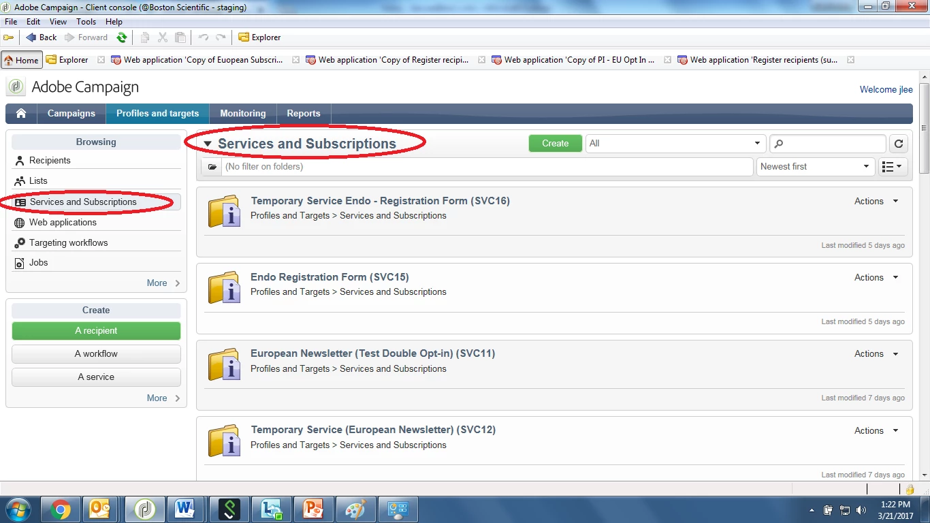
Task: Go Back using the toolbar arrow
Action: pyautogui.click(x=42, y=37)
